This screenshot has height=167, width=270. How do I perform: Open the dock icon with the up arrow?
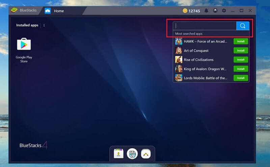click(x=146, y=154)
